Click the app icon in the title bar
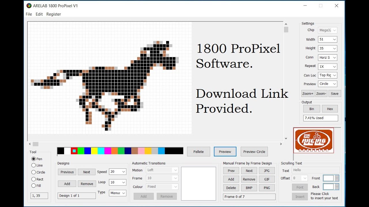The height and width of the screenshot is (207, 369). point(29,6)
